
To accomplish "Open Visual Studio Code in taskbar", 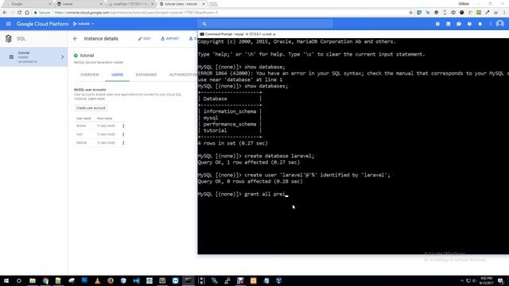I will coord(136,280).
